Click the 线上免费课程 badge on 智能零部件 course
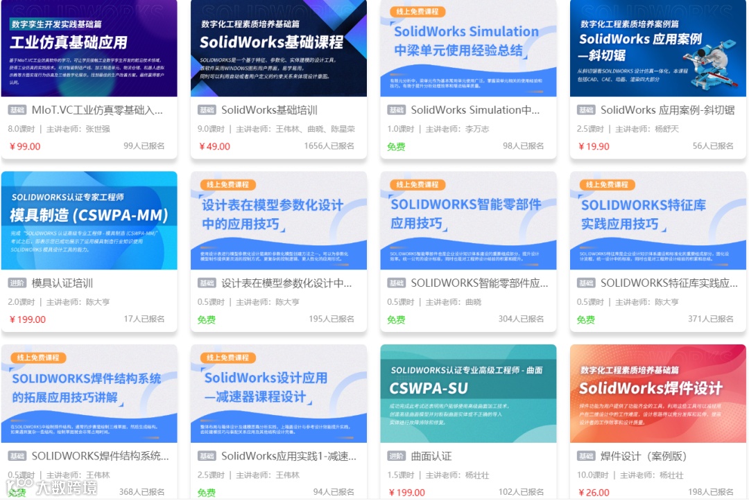The image size is (749, 501). [x=417, y=184]
